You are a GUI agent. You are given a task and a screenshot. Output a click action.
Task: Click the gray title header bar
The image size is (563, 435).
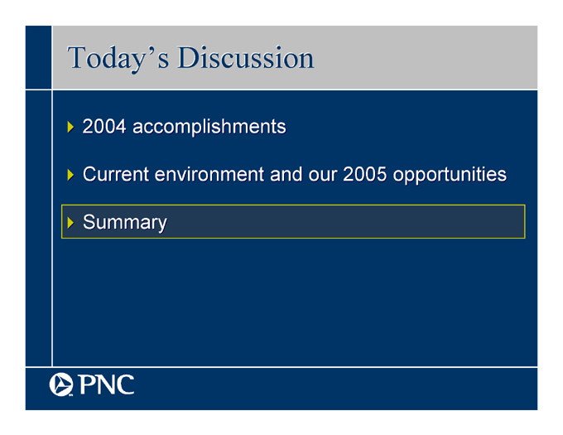click(295, 57)
